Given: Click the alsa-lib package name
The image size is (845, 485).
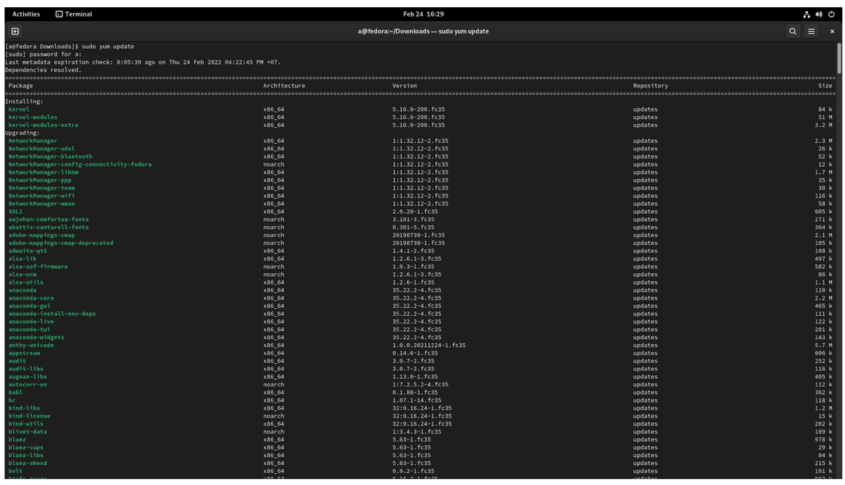Looking at the screenshot, I should click(22, 259).
